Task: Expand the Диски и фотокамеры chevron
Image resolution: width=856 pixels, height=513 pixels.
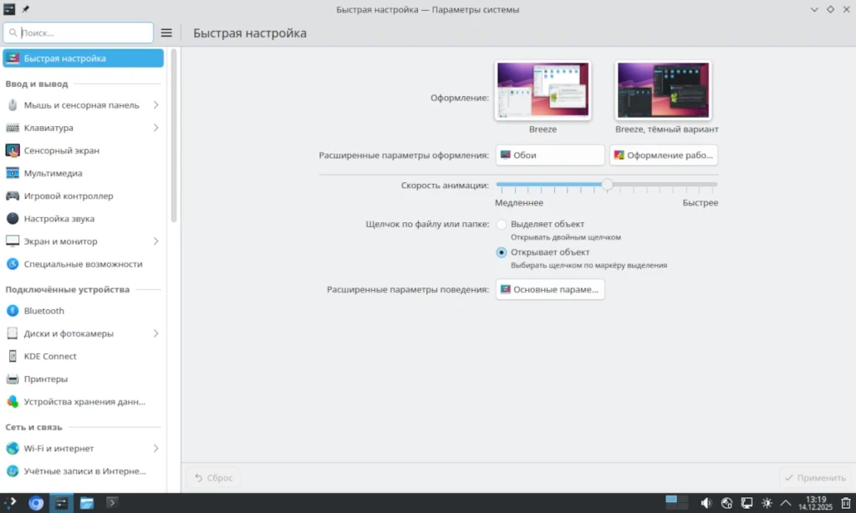Action: point(155,333)
